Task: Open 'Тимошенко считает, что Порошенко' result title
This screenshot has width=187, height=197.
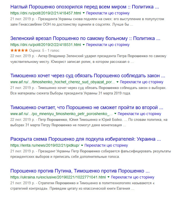Action: pos(87,107)
